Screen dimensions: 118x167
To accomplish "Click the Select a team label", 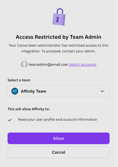I will [19, 80].
